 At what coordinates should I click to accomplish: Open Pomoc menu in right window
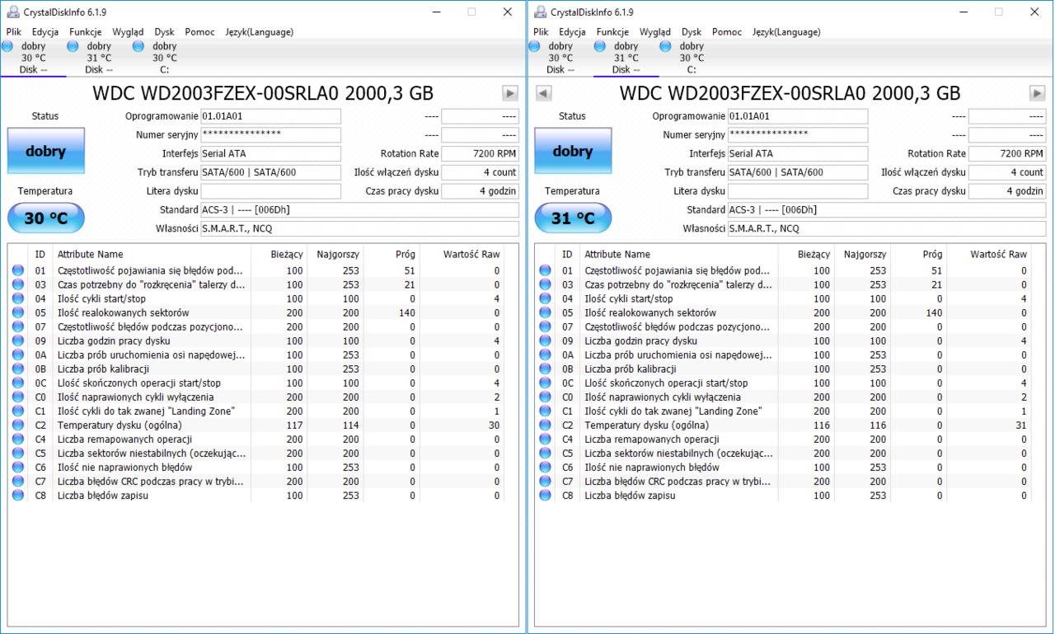pos(727,32)
